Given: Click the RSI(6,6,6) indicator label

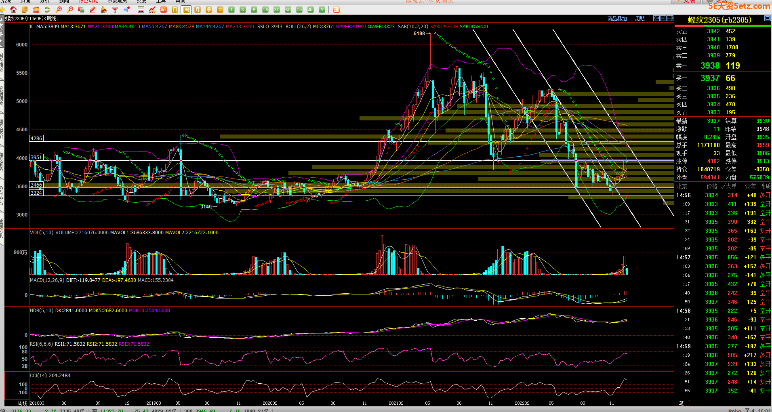Looking at the screenshot, I should click(x=41, y=344).
